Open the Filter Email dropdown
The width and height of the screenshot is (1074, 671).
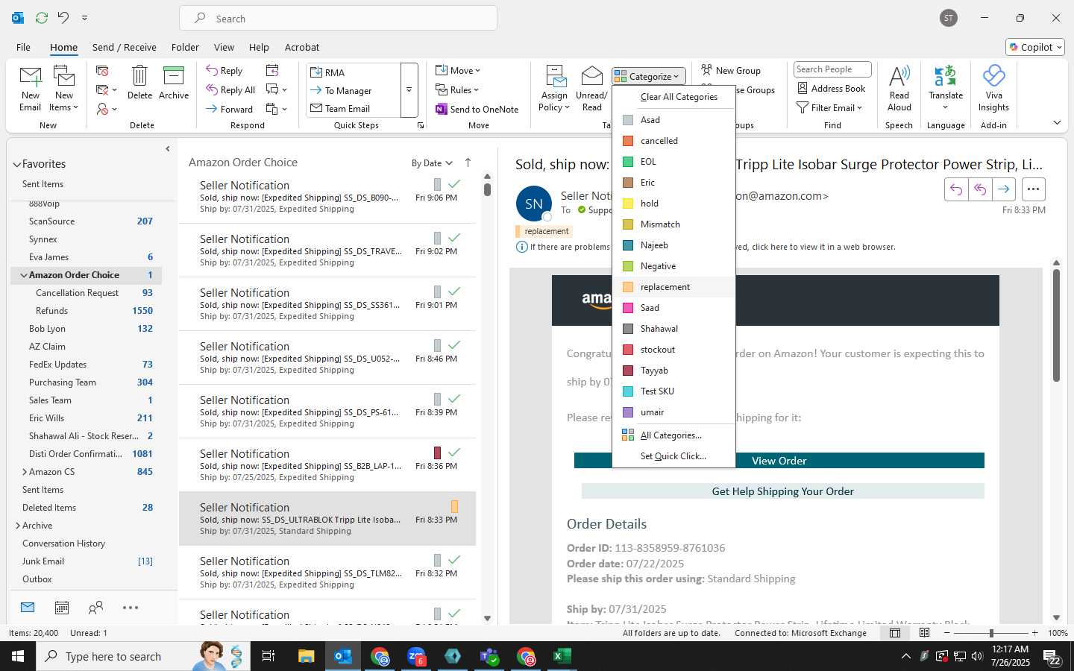coord(829,108)
